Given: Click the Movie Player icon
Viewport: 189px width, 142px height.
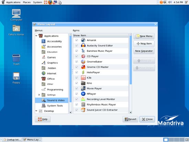Looking at the screenshot, I should click(x=83, y=88).
